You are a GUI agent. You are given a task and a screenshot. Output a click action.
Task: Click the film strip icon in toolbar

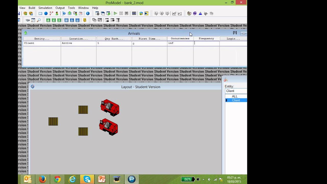[x=134, y=14]
